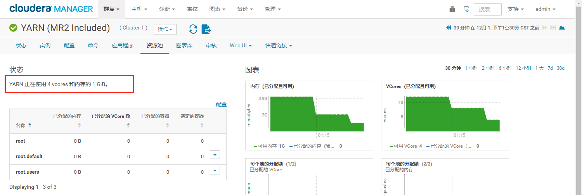Sort by 已分配的 VCore 数 column arrows
The image size is (582, 195).
(128, 125)
